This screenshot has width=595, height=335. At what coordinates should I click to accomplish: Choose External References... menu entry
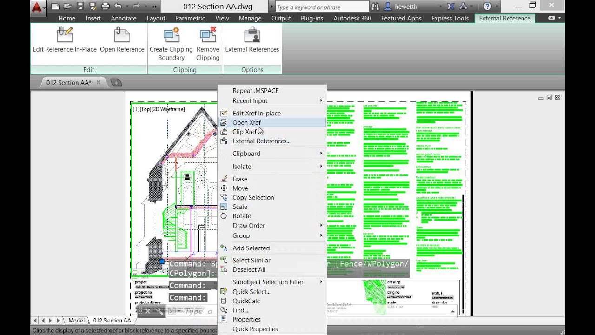coord(272,141)
